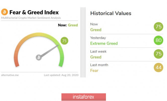Click the Last updated Aug 20, 2020 text
Viewport: 167px width, 101px height.
tap(61, 75)
